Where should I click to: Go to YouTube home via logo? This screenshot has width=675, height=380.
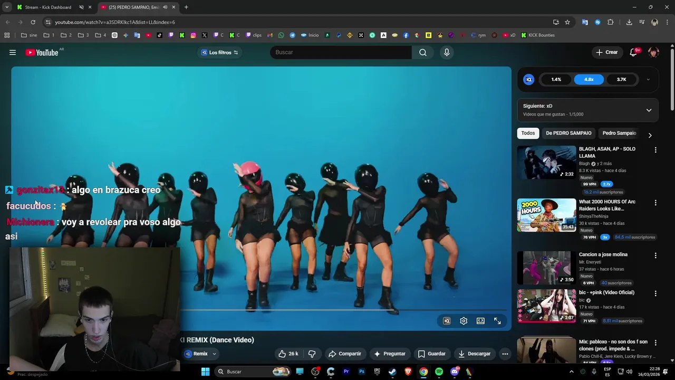[x=42, y=52]
